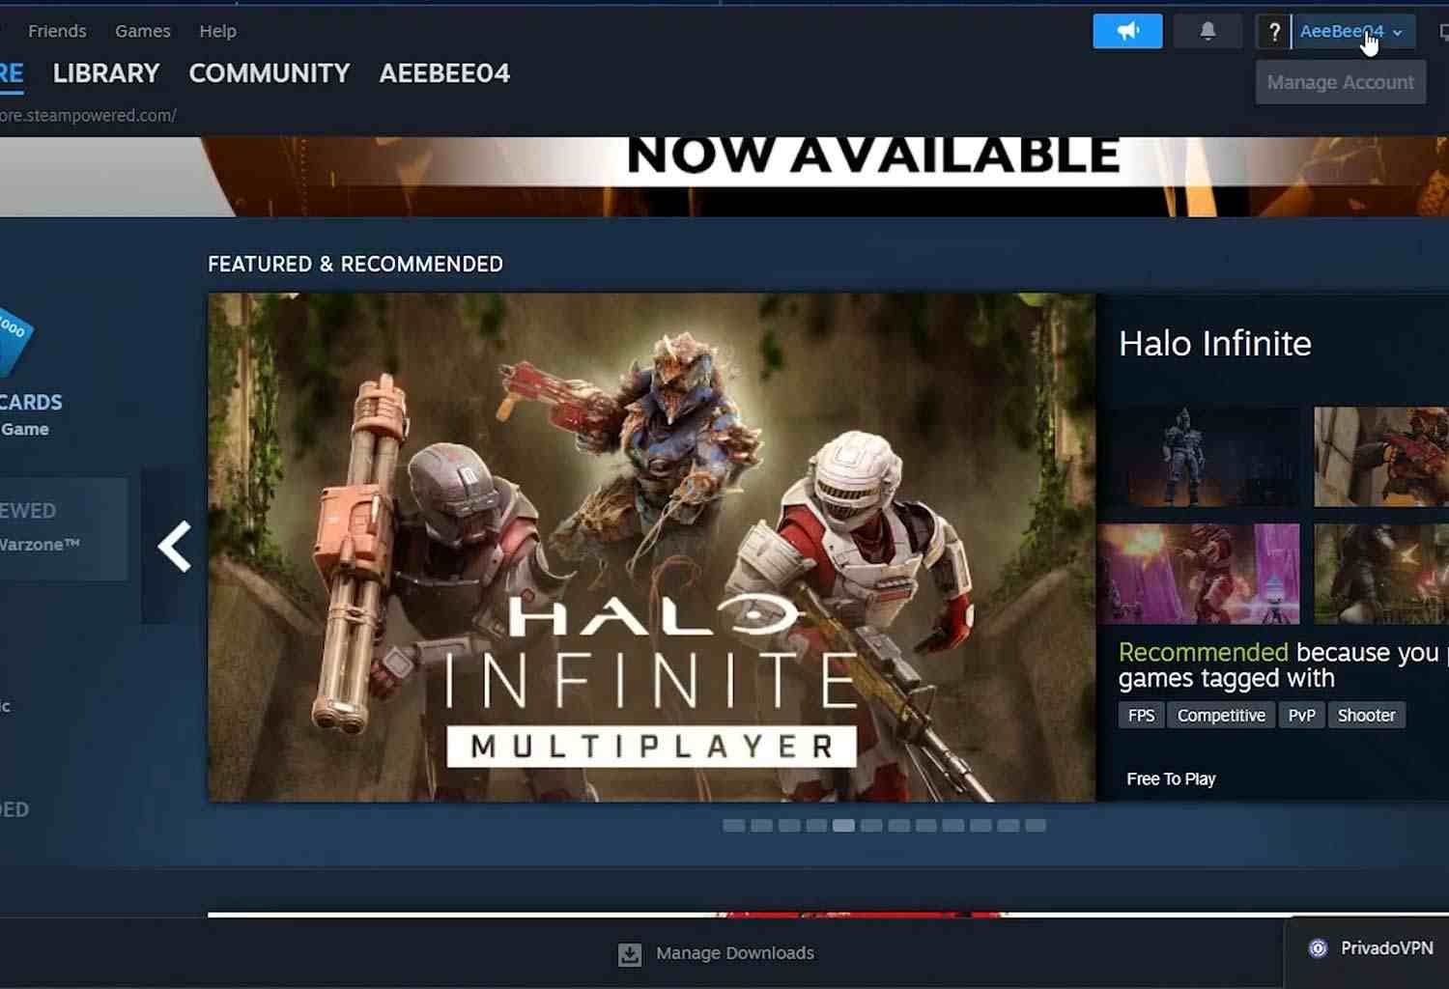Expand the AeeBee04 account dropdown
This screenshot has width=1449, height=989.
(x=1352, y=32)
